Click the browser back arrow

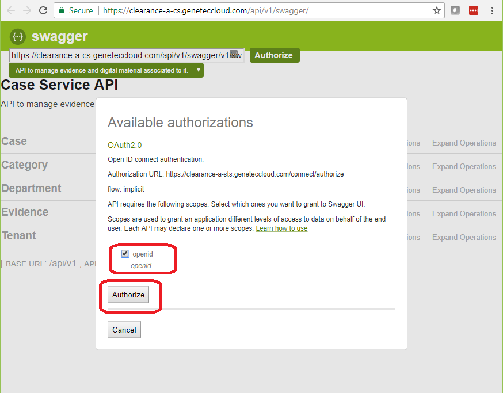[x=11, y=10]
